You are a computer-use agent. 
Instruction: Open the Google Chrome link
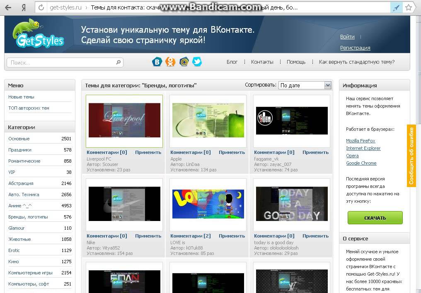coord(361,163)
